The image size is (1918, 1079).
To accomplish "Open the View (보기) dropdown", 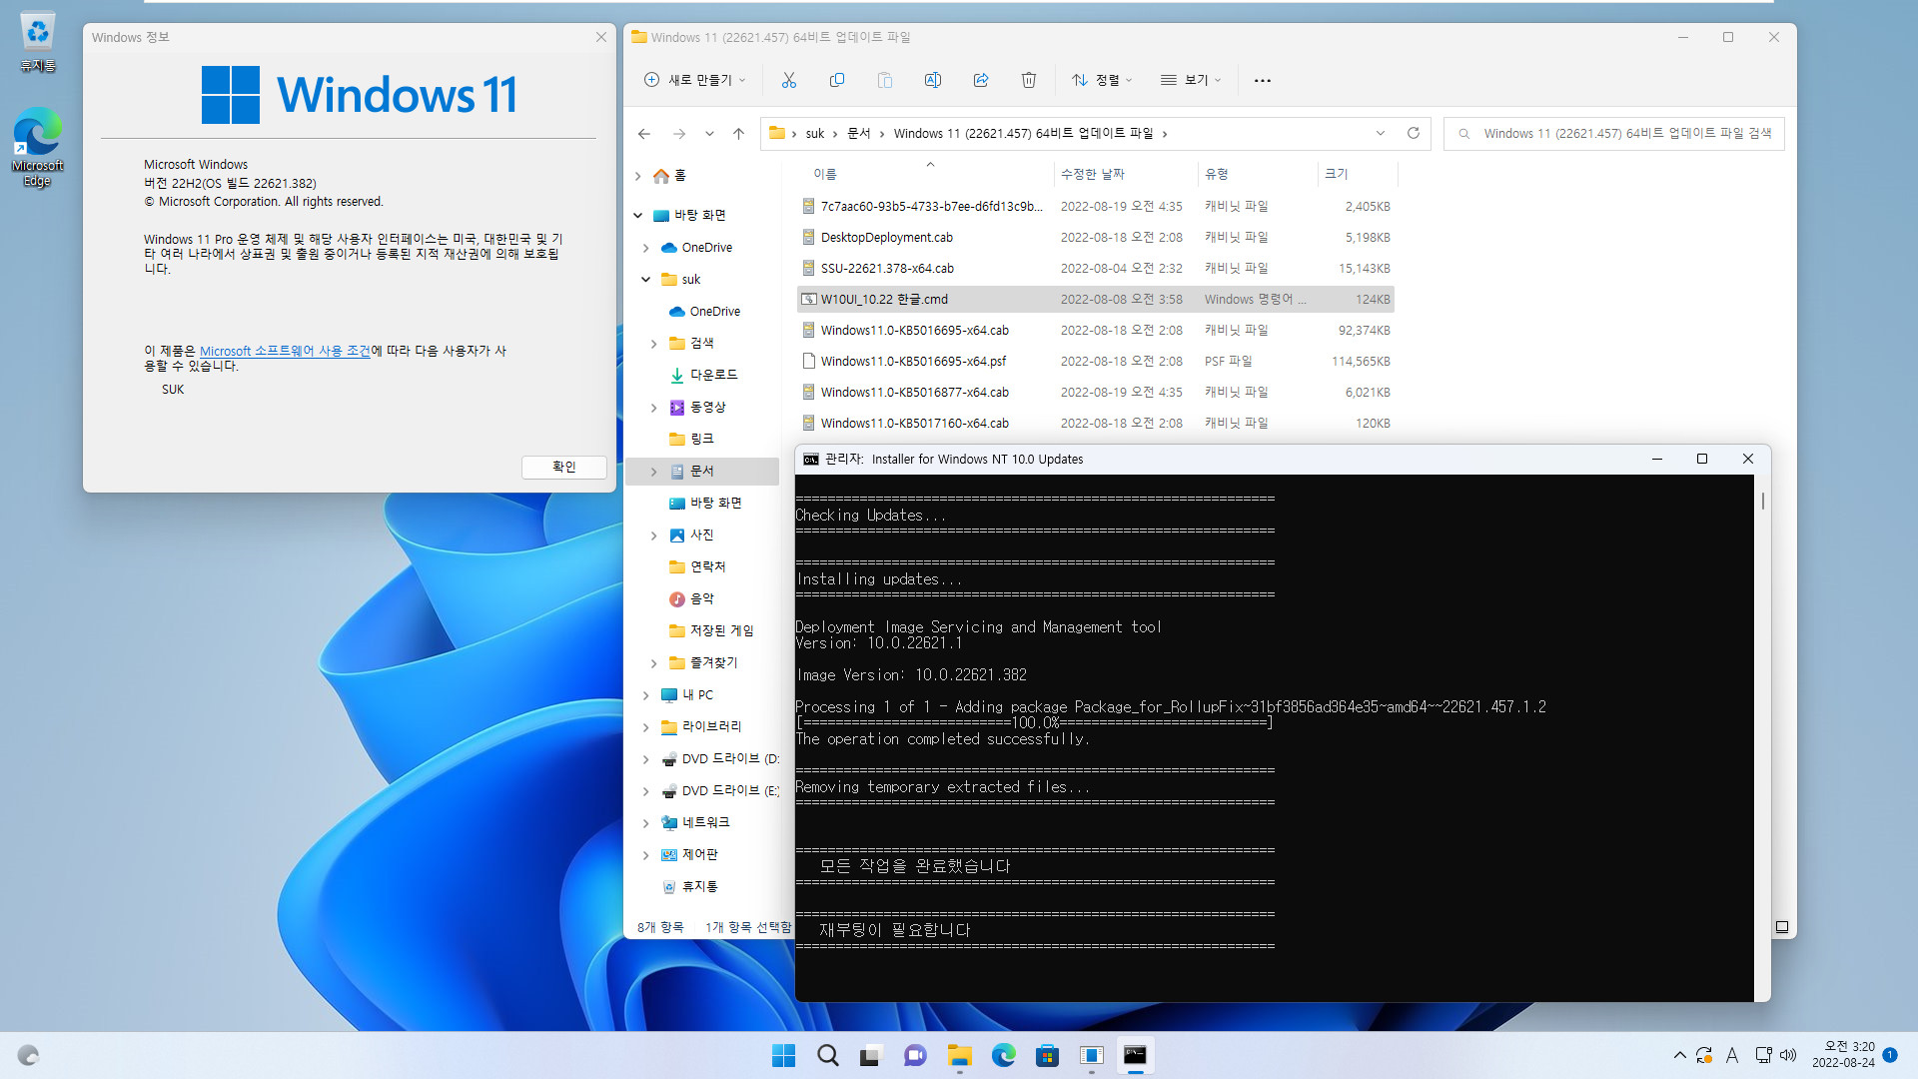I will 1191,80.
